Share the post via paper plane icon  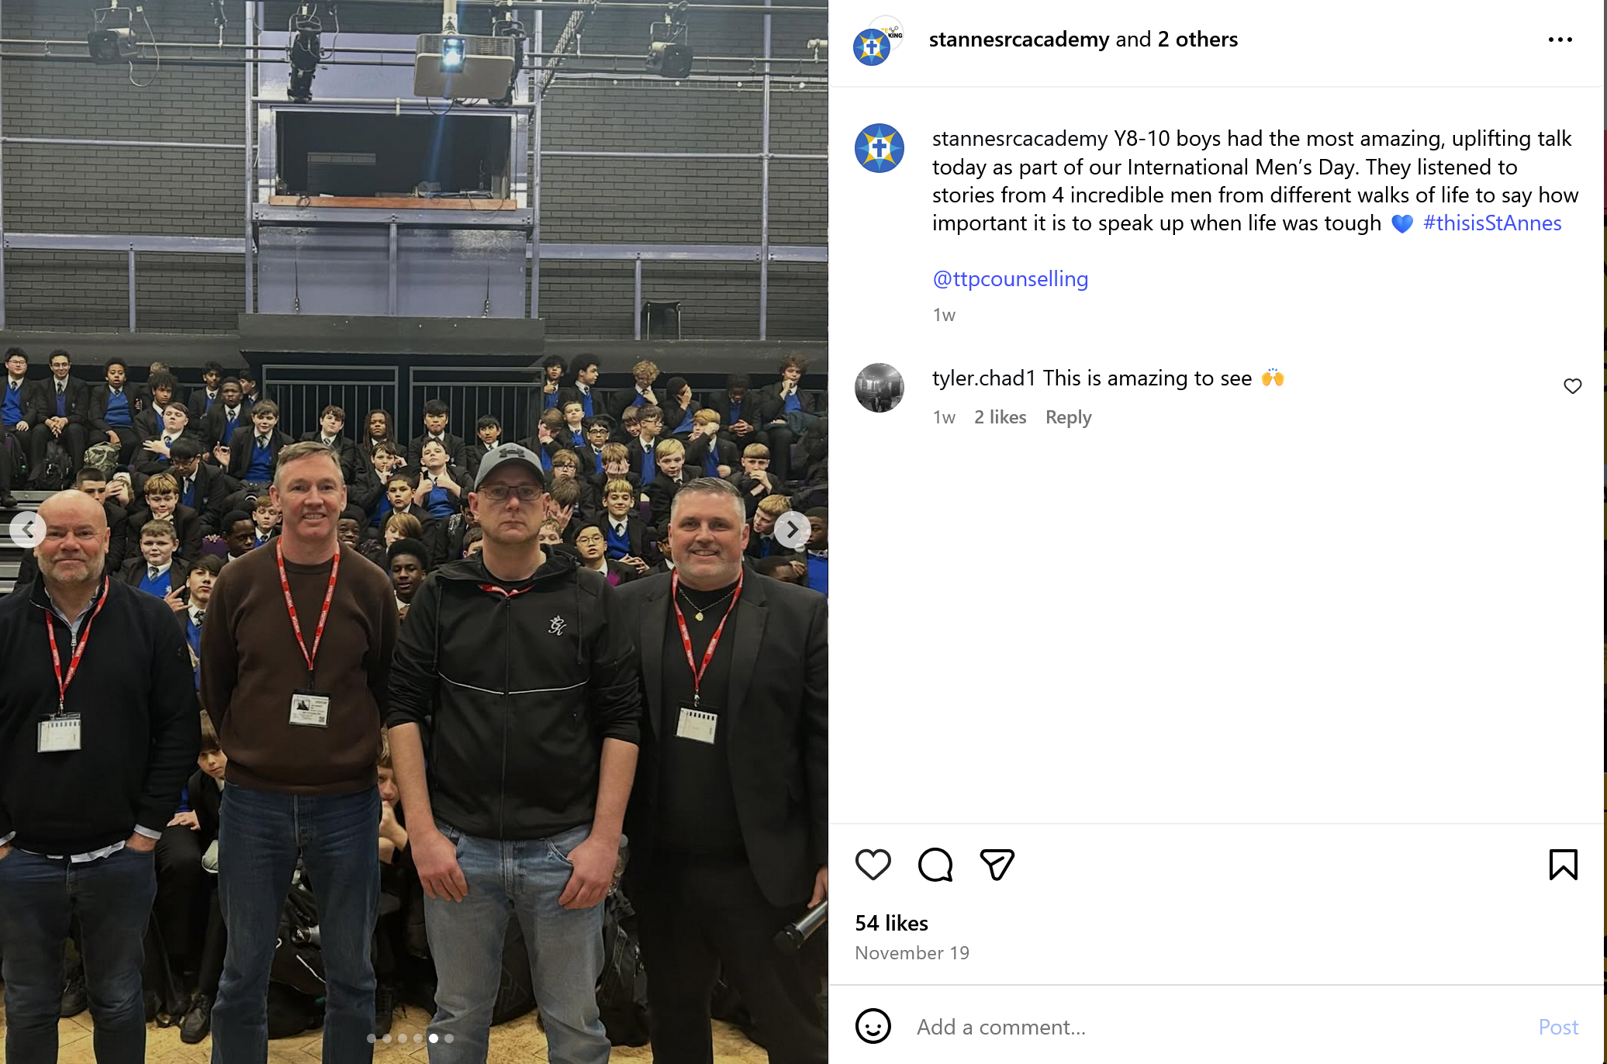[997, 865]
